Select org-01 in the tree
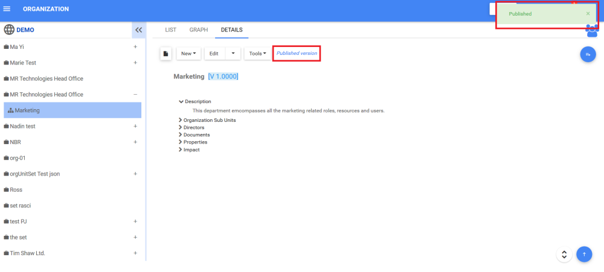Image resolution: width=604 pixels, height=272 pixels. [18, 158]
